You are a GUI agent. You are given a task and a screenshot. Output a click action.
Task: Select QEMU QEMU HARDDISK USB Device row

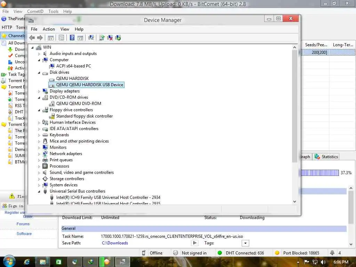click(x=87, y=85)
